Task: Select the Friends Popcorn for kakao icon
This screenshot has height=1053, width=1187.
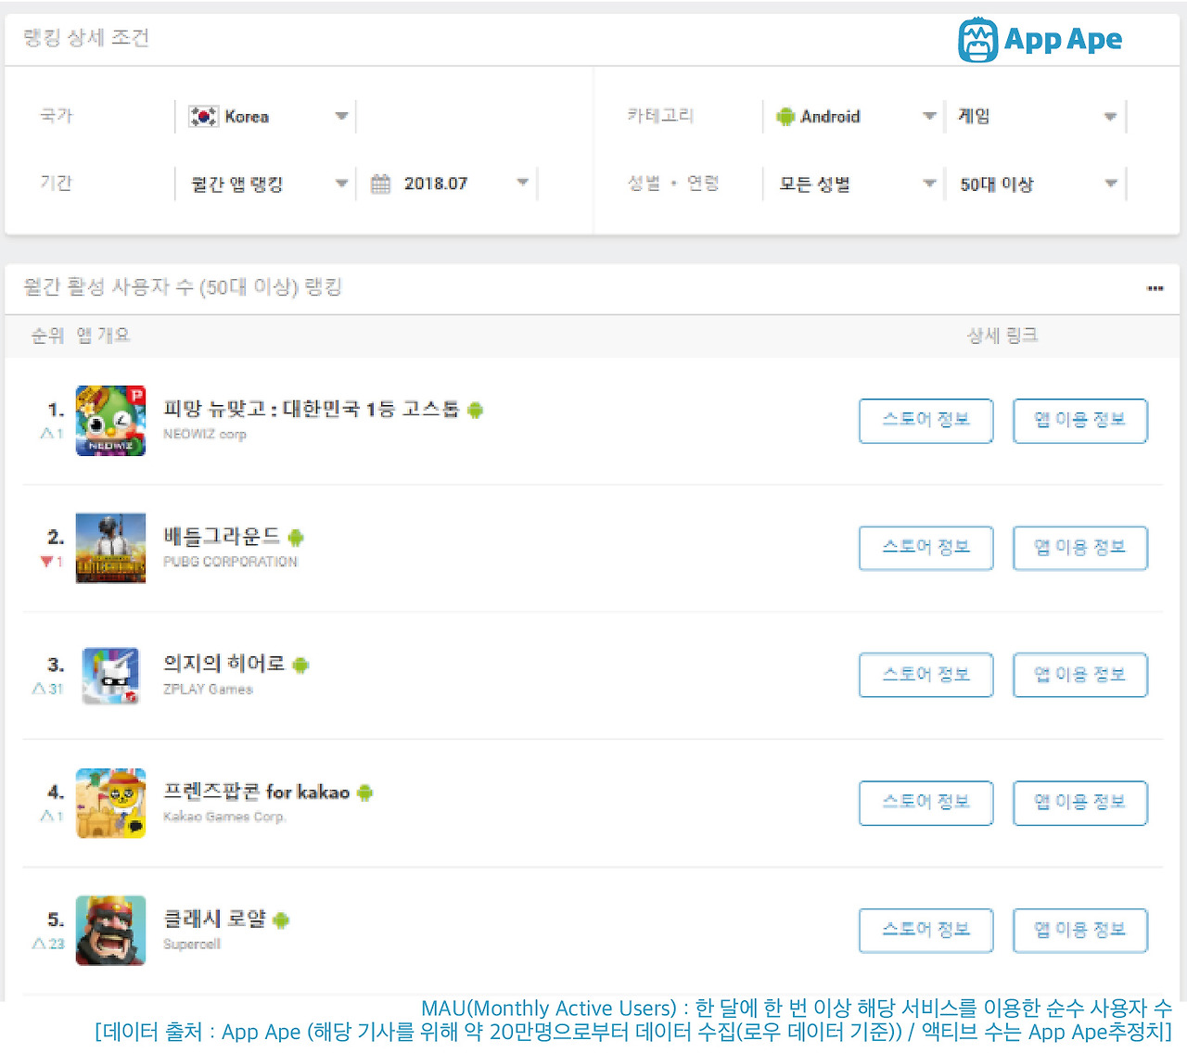Action: pos(110,803)
